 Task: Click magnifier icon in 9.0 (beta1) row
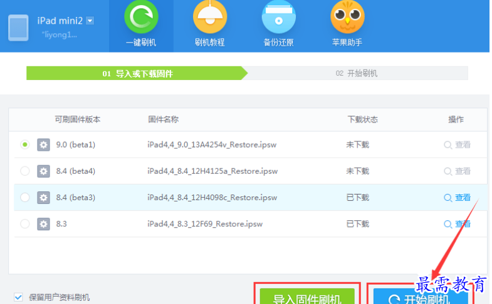coord(448,145)
